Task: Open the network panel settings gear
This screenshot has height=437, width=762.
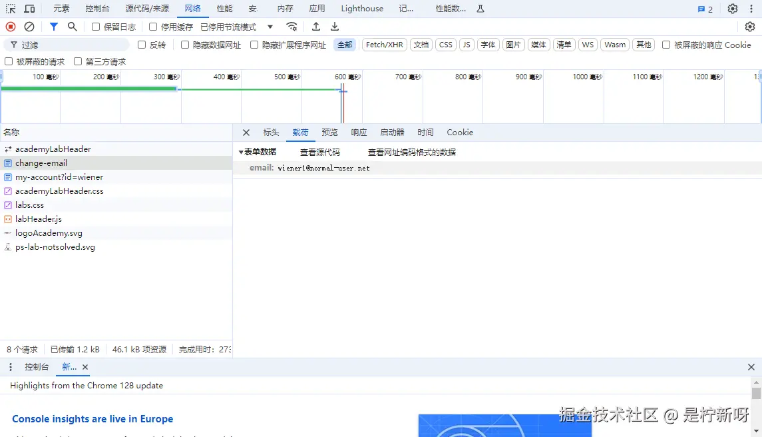Action: tap(750, 27)
